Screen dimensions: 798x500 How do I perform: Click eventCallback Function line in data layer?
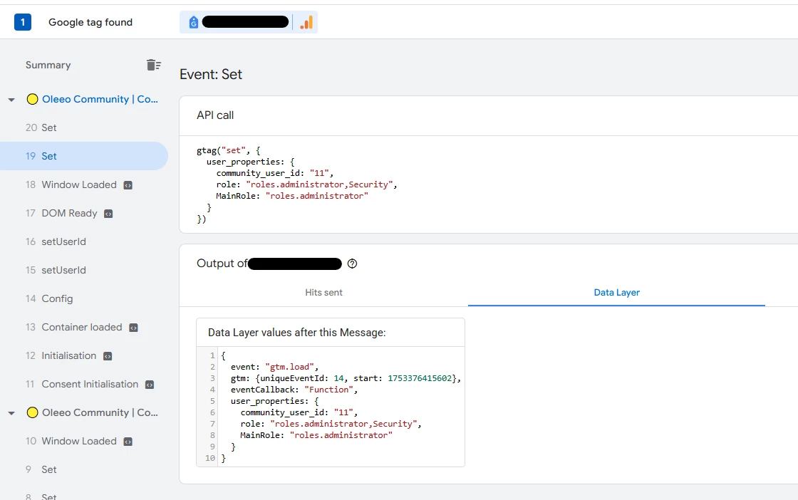pyautogui.click(x=294, y=390)
